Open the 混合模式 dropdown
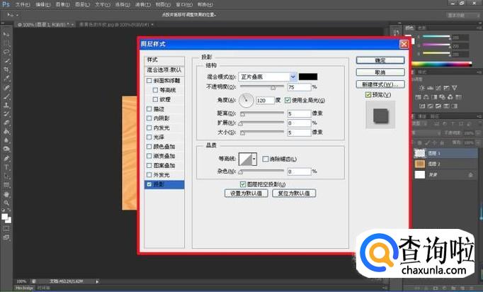 click(292, 77)
